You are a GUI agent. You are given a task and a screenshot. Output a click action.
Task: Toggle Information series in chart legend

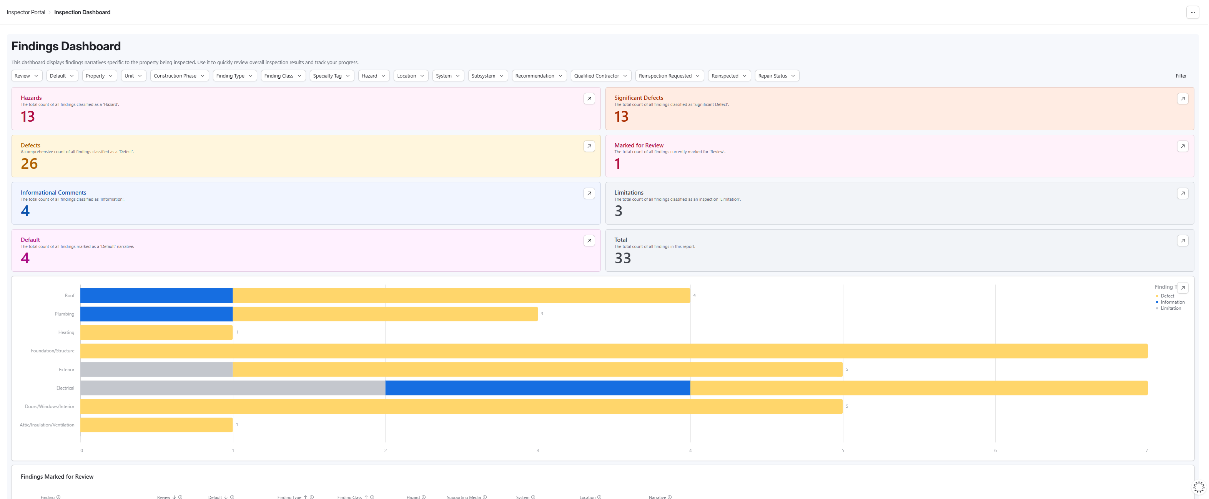tap(1172, 302)
